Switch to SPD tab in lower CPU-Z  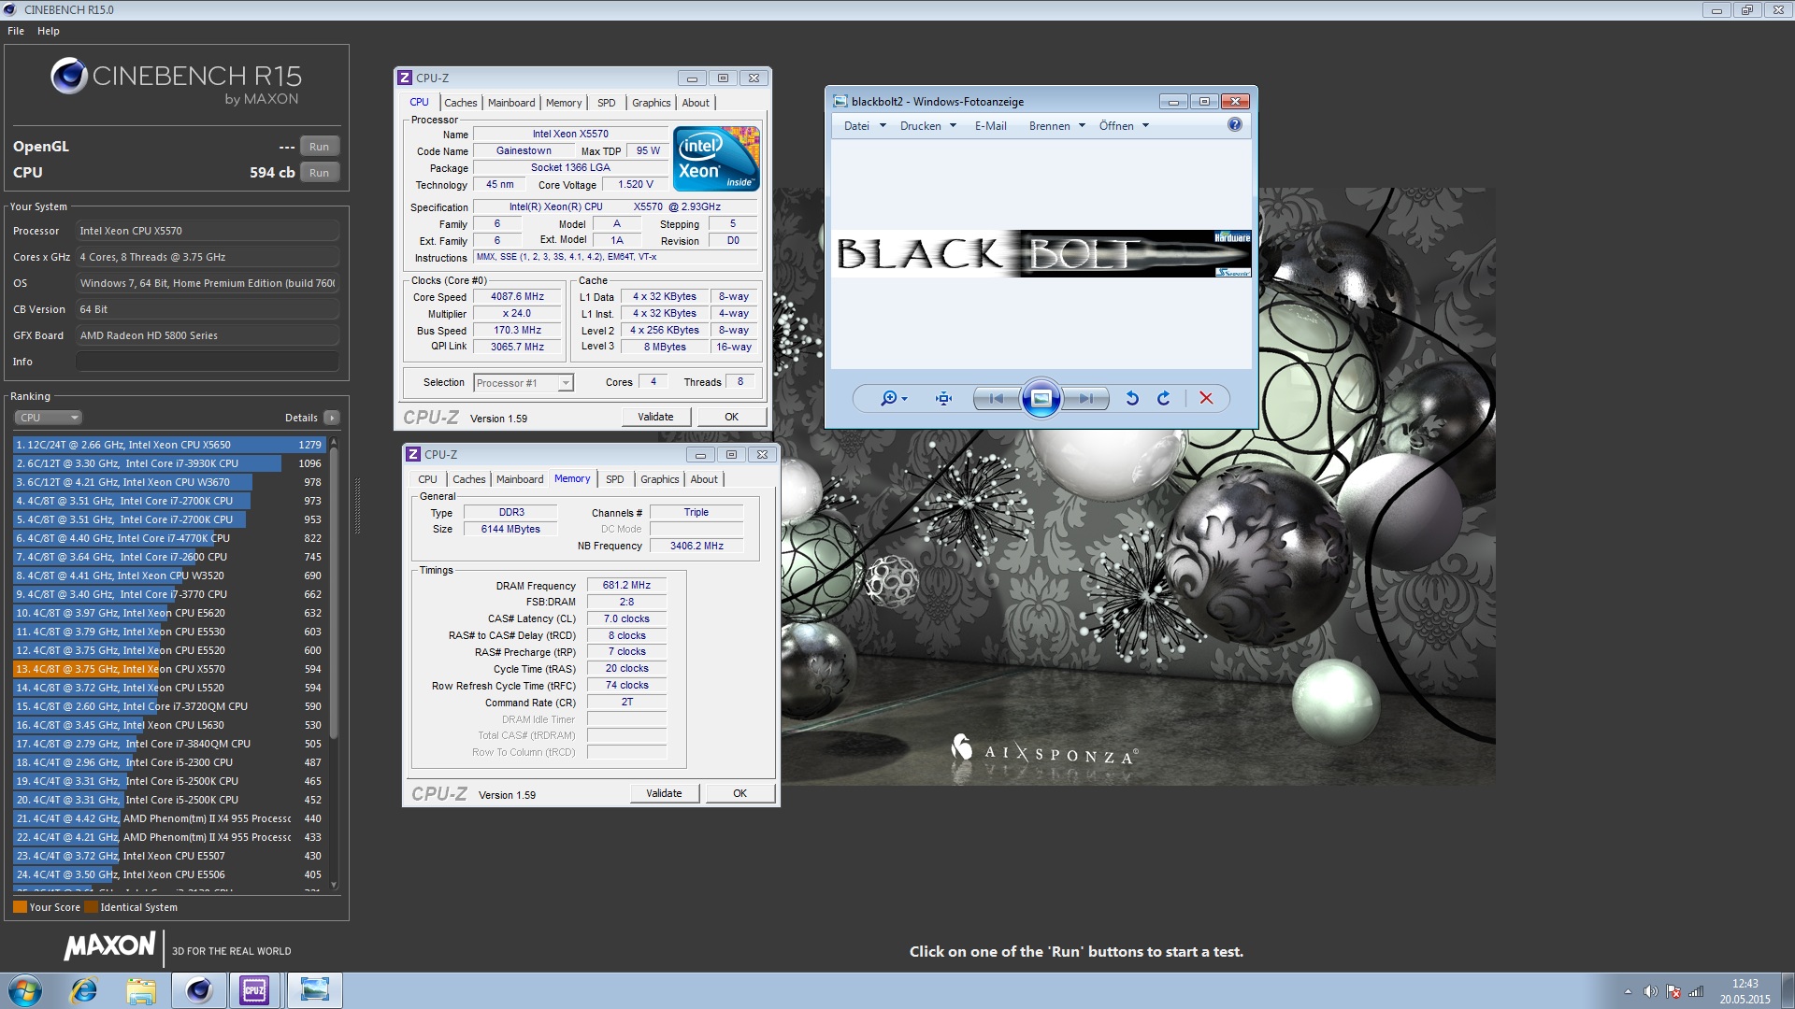click(x=615, y=479)
